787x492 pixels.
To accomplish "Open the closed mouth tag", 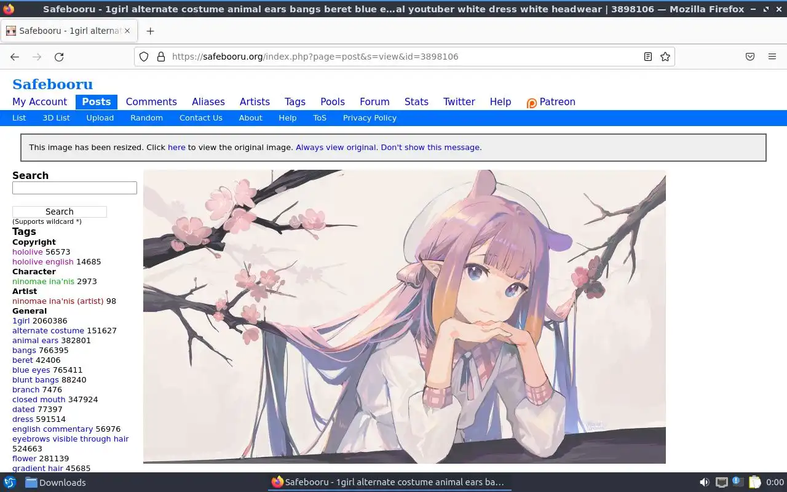I will 39,400.
